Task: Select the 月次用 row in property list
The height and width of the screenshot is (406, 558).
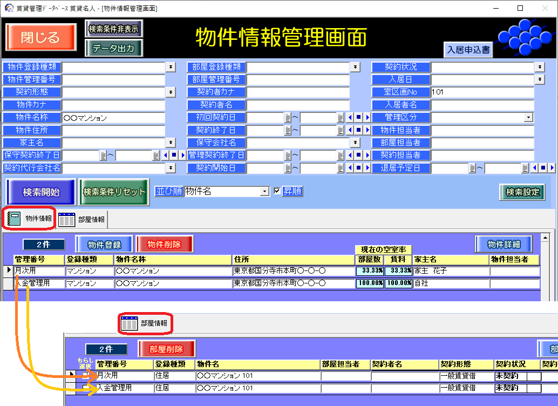Action: coord(39,270)
